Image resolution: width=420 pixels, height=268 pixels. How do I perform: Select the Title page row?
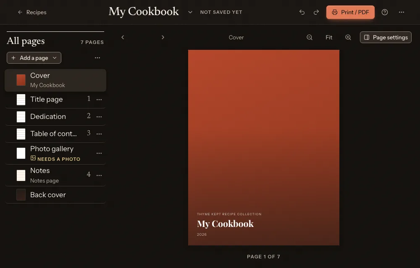[55, 100]
